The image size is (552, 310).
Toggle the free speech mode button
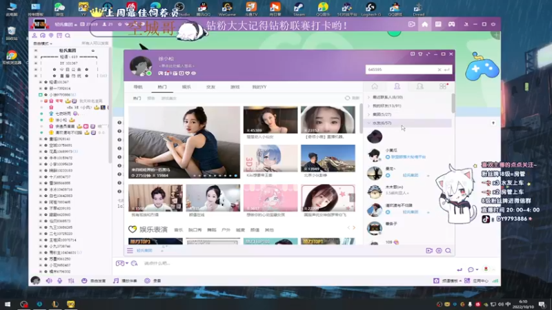[93, 280]
